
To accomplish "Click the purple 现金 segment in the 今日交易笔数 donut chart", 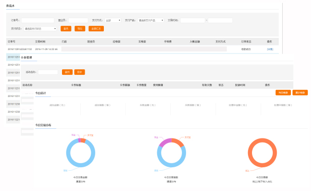I will [165, 142].
